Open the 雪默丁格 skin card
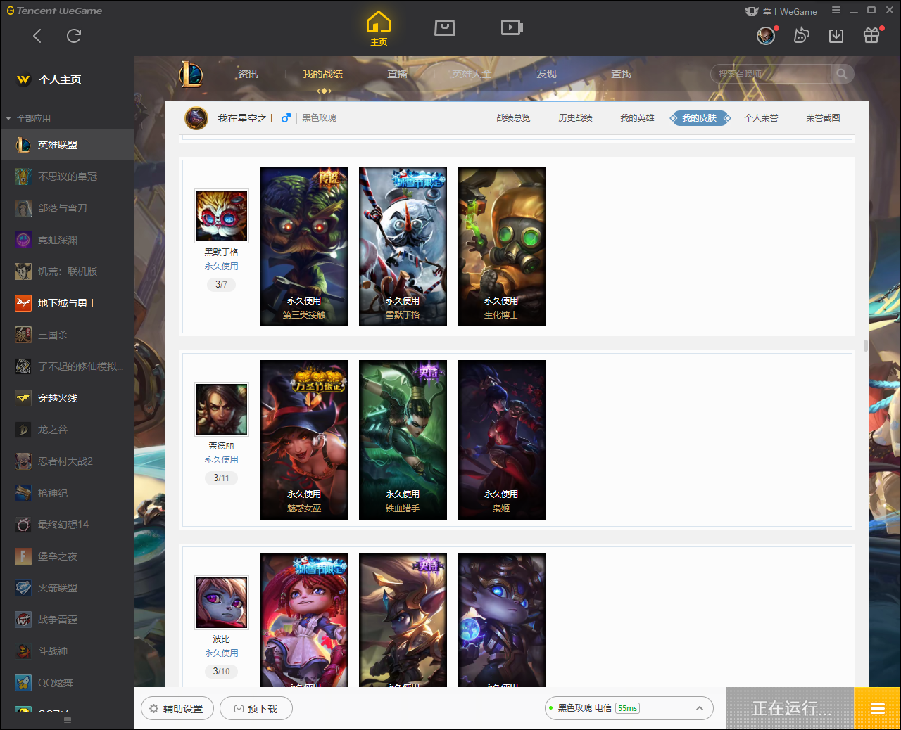Image resolution: width=901 pixels, height=730 pixels. click(403, 246)
